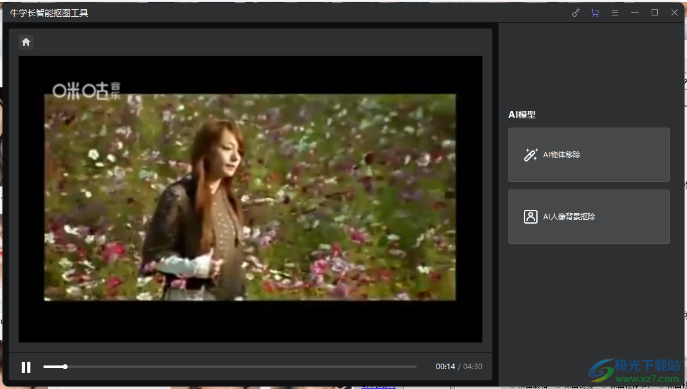Seek to the middle of the progress bar
687x389 pixels.
(230, 367)
